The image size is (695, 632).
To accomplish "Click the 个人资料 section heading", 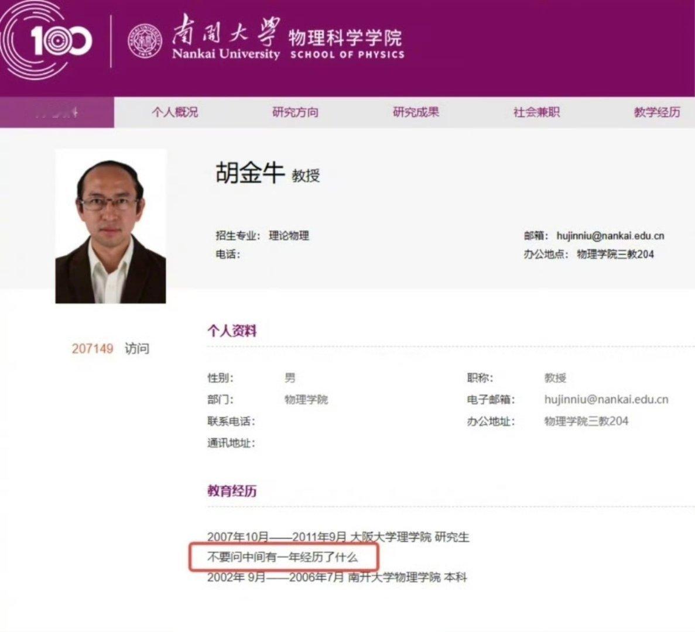I will (232, 331).
